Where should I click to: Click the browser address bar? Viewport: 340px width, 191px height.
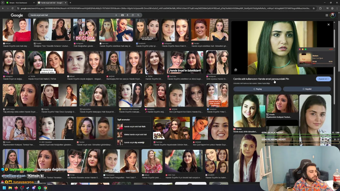point(165,8)
